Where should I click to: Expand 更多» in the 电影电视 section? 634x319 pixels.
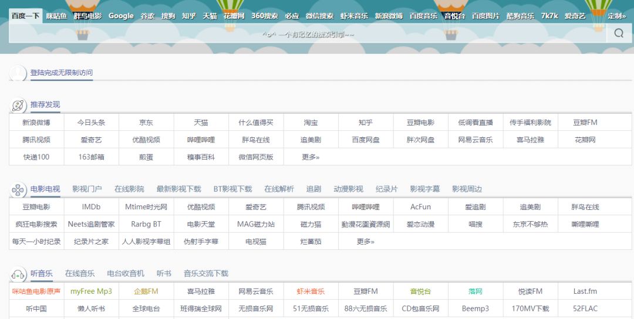click(365, 242)
